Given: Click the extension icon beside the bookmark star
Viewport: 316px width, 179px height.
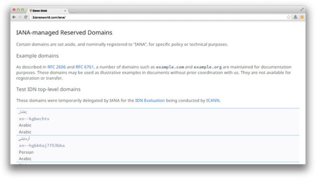Looking at the screenshot, I should click(x=295, y=17).
